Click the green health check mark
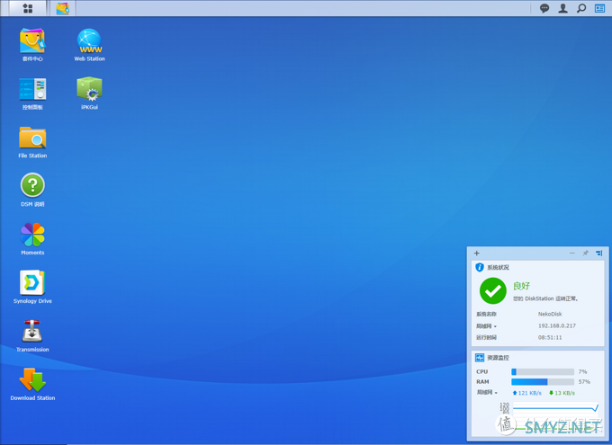 (x=493, y=291)
